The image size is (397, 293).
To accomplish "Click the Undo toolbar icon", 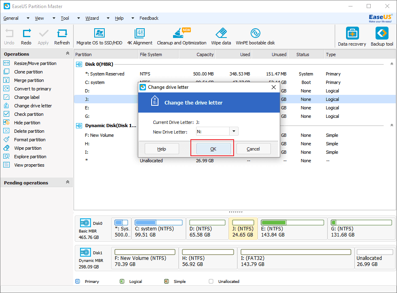I will tap(9, 37).
